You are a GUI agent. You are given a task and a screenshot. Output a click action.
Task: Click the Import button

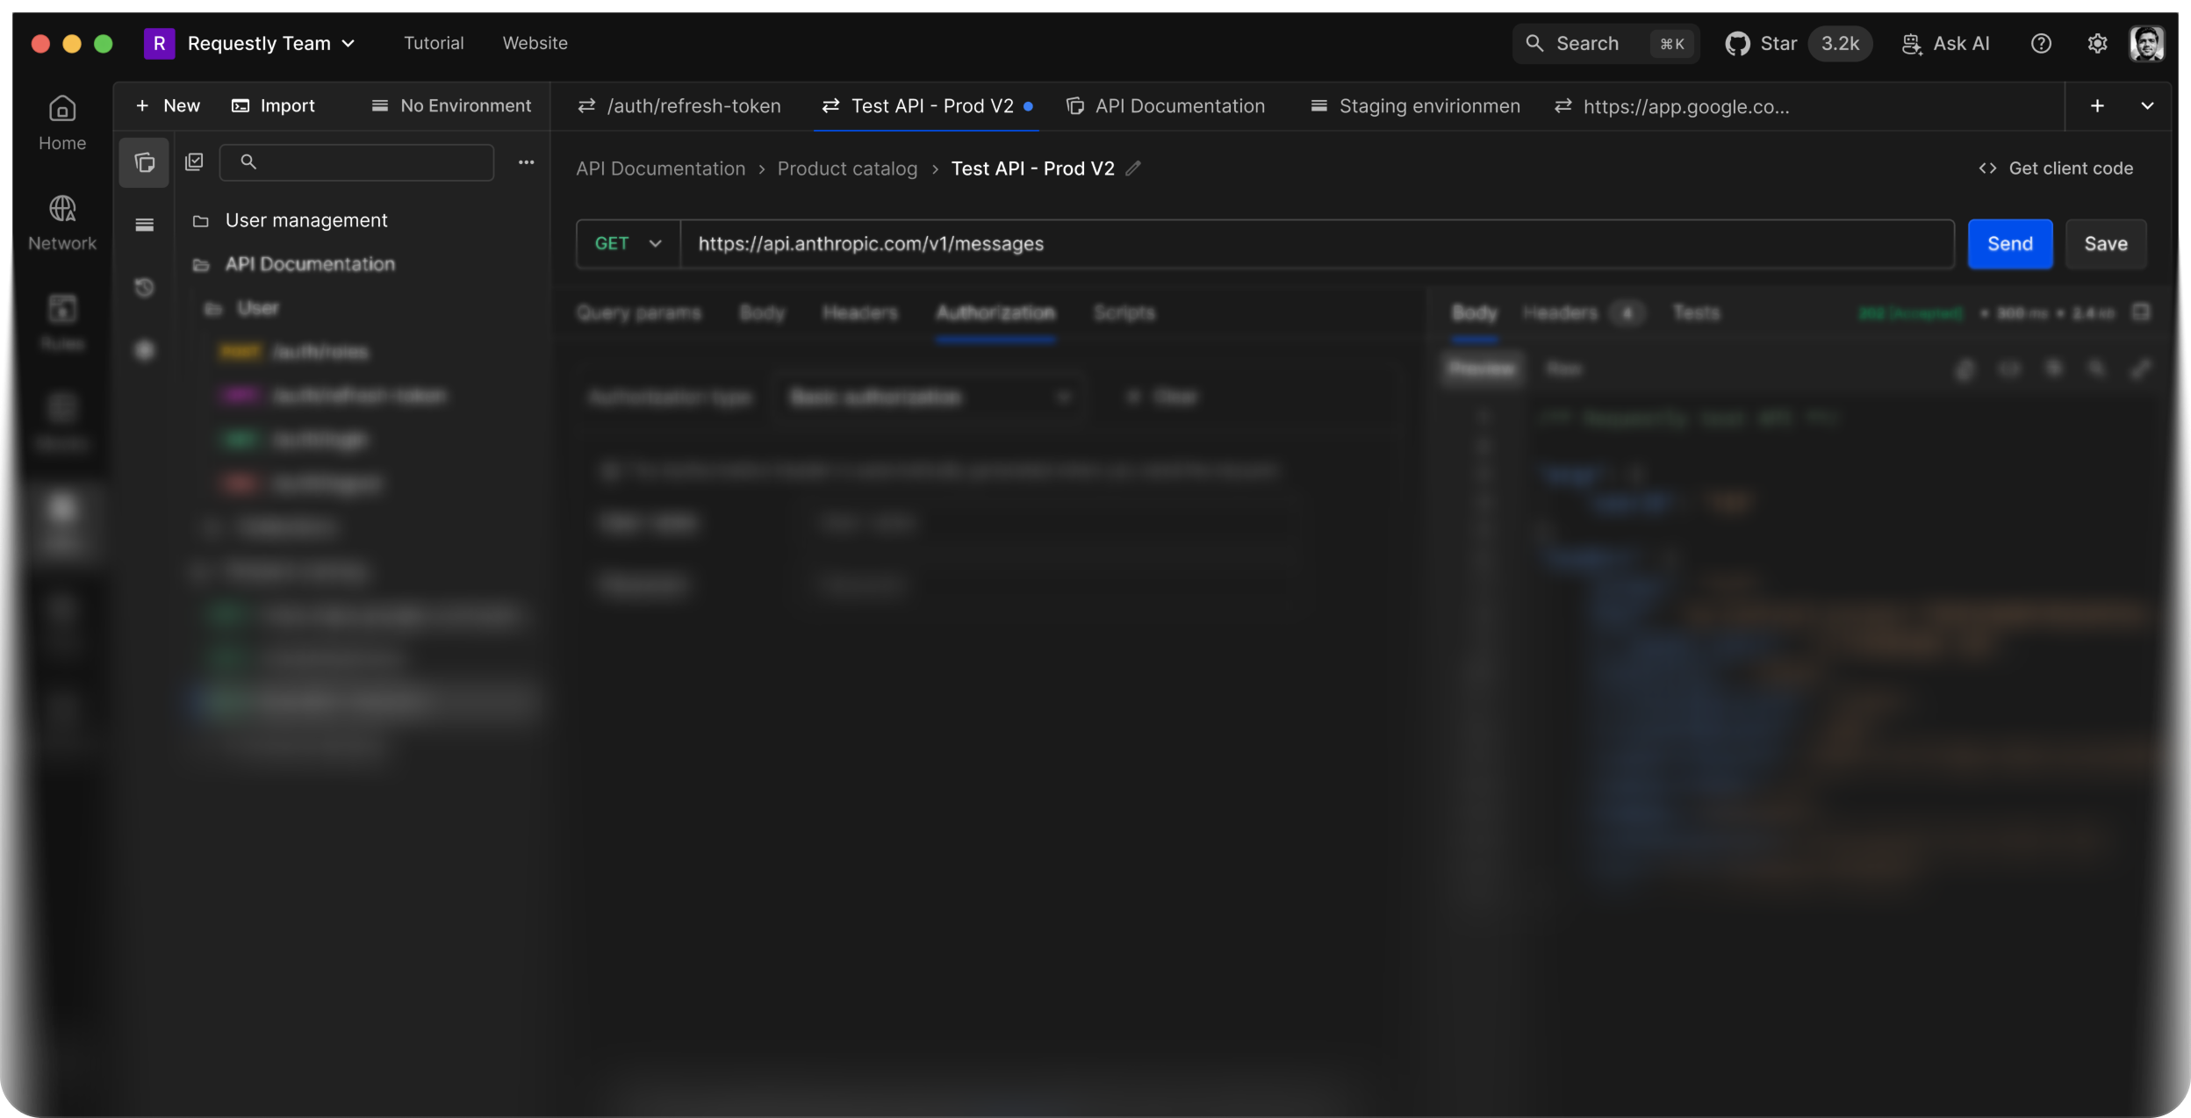tap(273, 105)
